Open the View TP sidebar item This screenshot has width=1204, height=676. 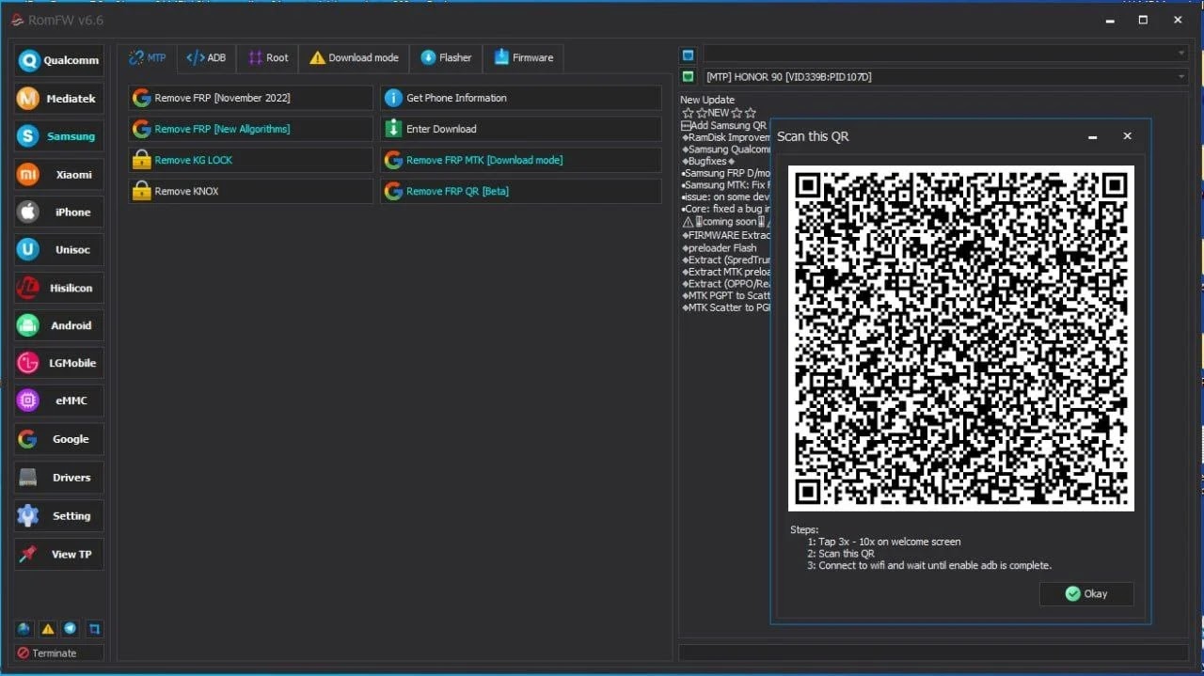58,554
